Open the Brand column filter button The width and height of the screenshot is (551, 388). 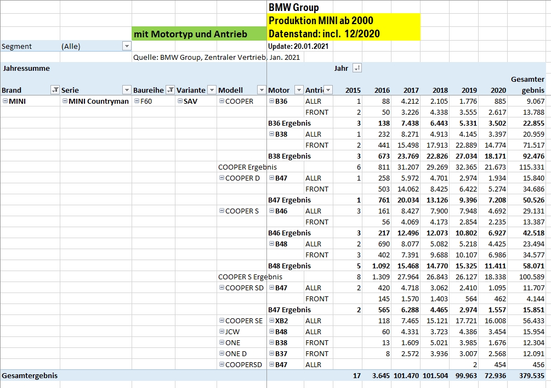pyautogui.click(x=54, y=90)
